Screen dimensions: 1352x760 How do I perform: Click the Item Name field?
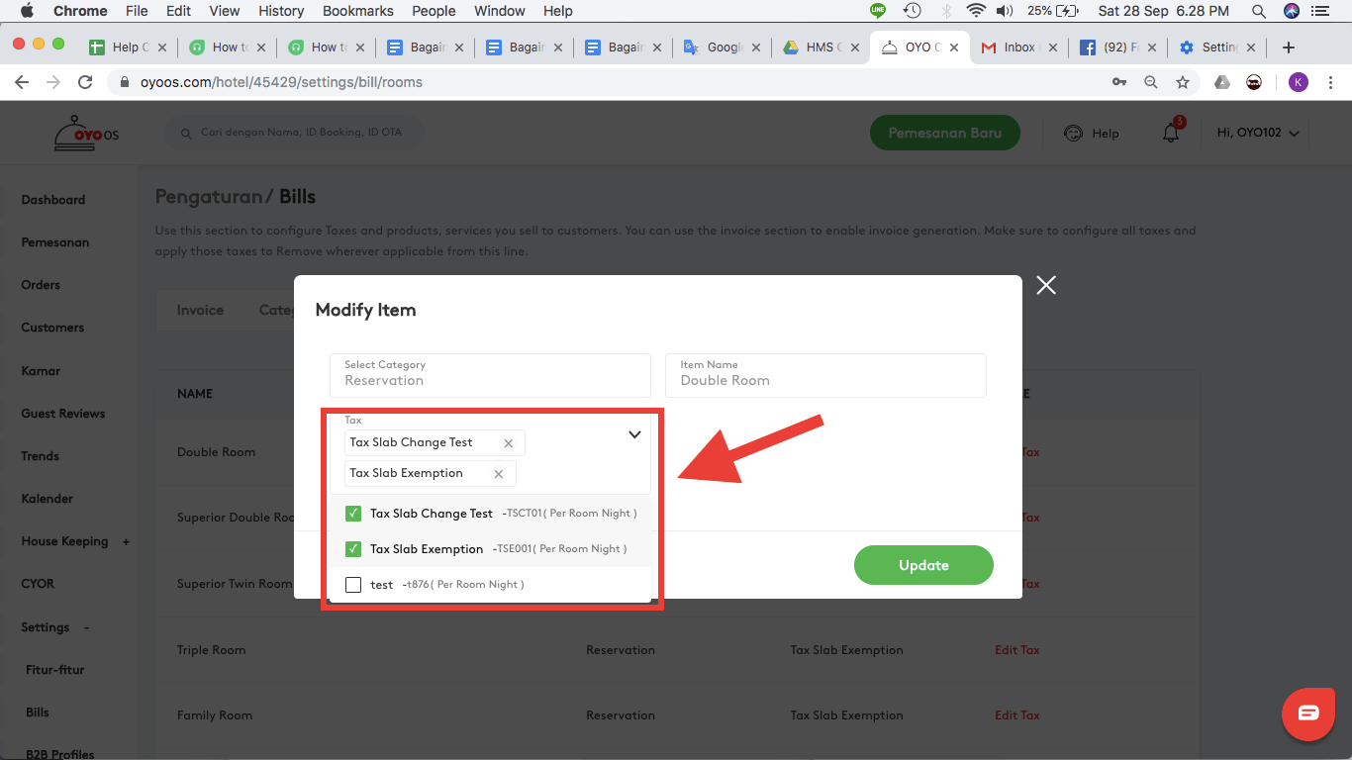click(825, 375)
